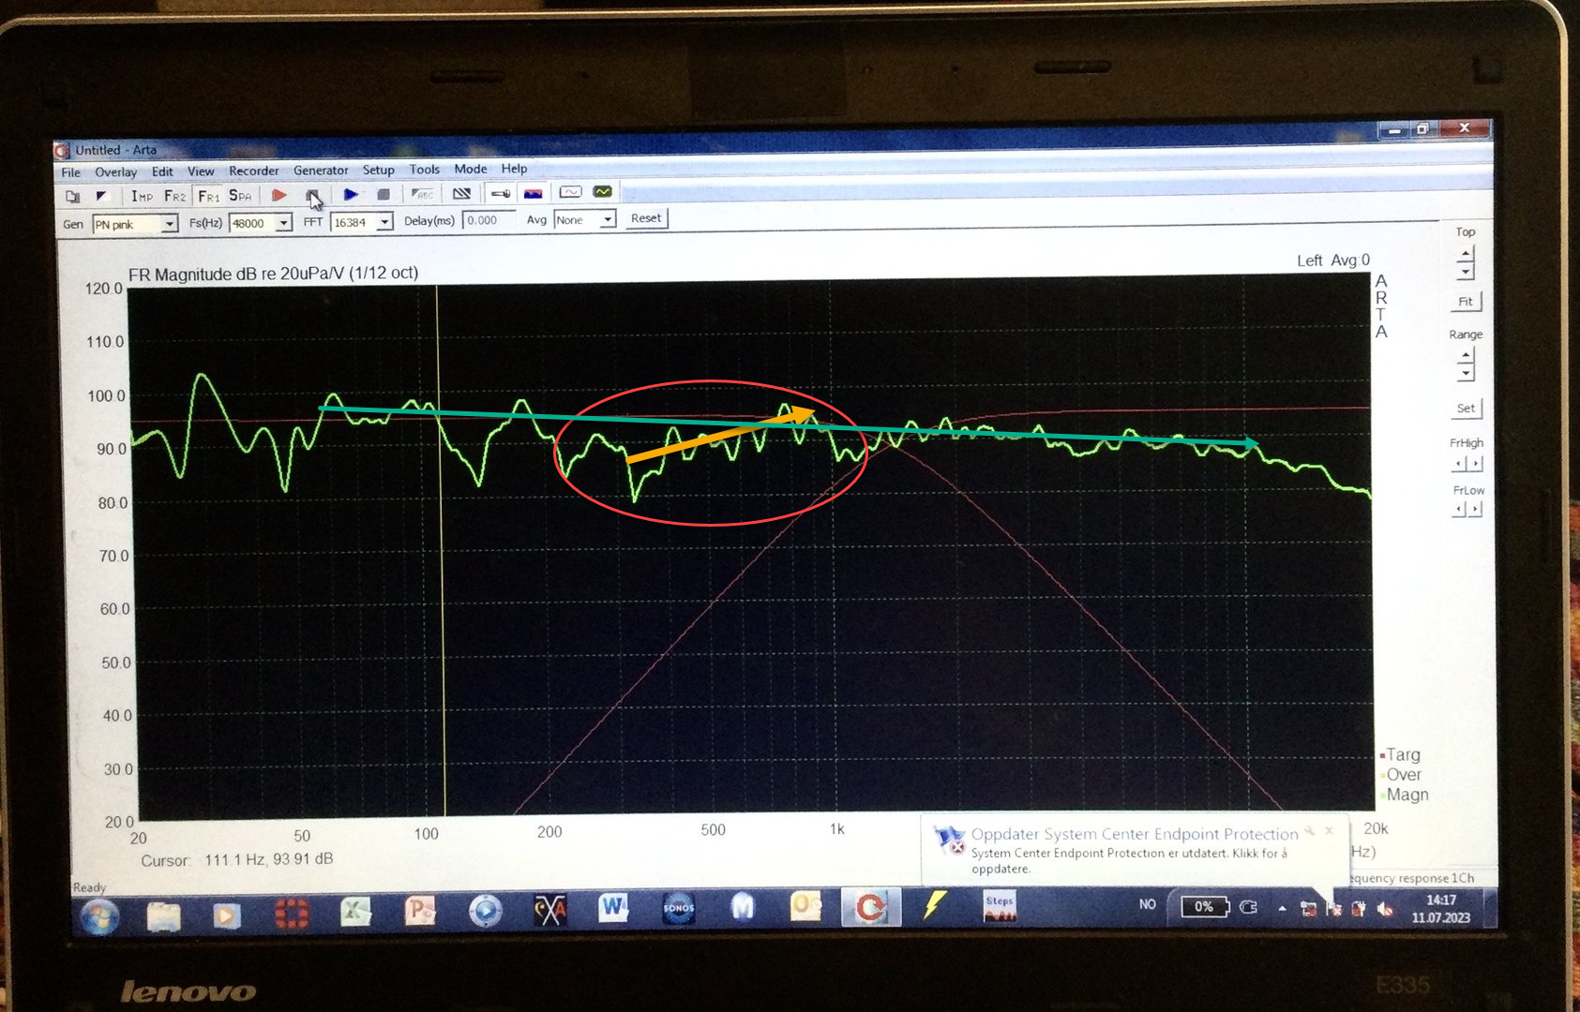Viewport: 1580px width, 1012px height.
Task: Increase graph Top with the up arrow
Action: [1466, 254]
